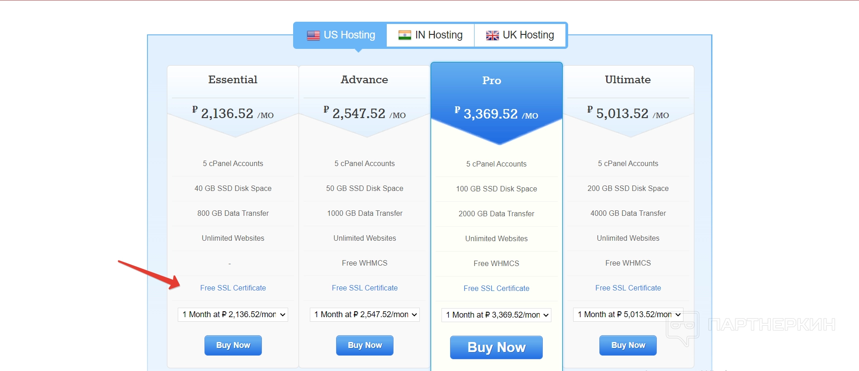
Task: Open Ultimate plan Free SSL Certificate link
Action: [x=628, y=288]
